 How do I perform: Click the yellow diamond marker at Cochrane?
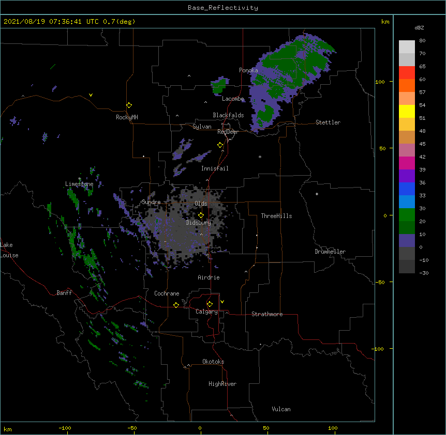tap(176, 305)
